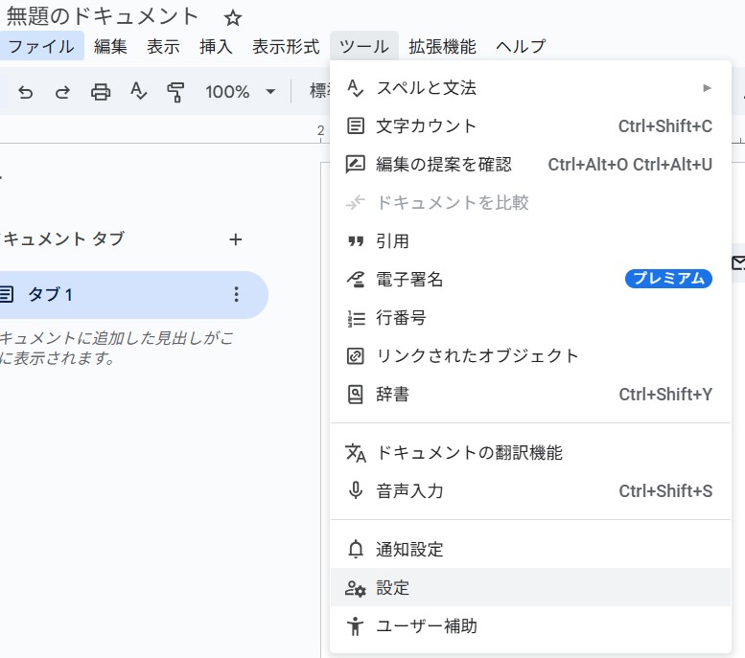
Task: Click the undo arrow icon
Action: (25, 92)
